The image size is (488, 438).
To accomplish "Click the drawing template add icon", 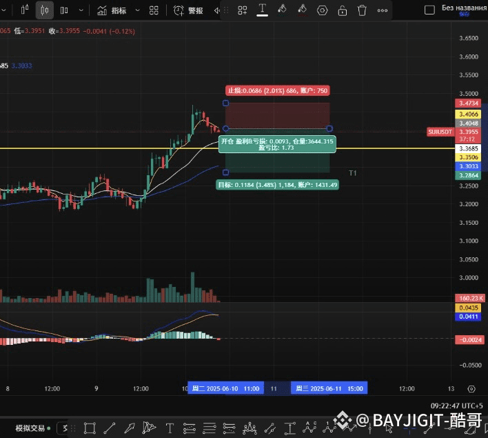I will tap(242, 10).
